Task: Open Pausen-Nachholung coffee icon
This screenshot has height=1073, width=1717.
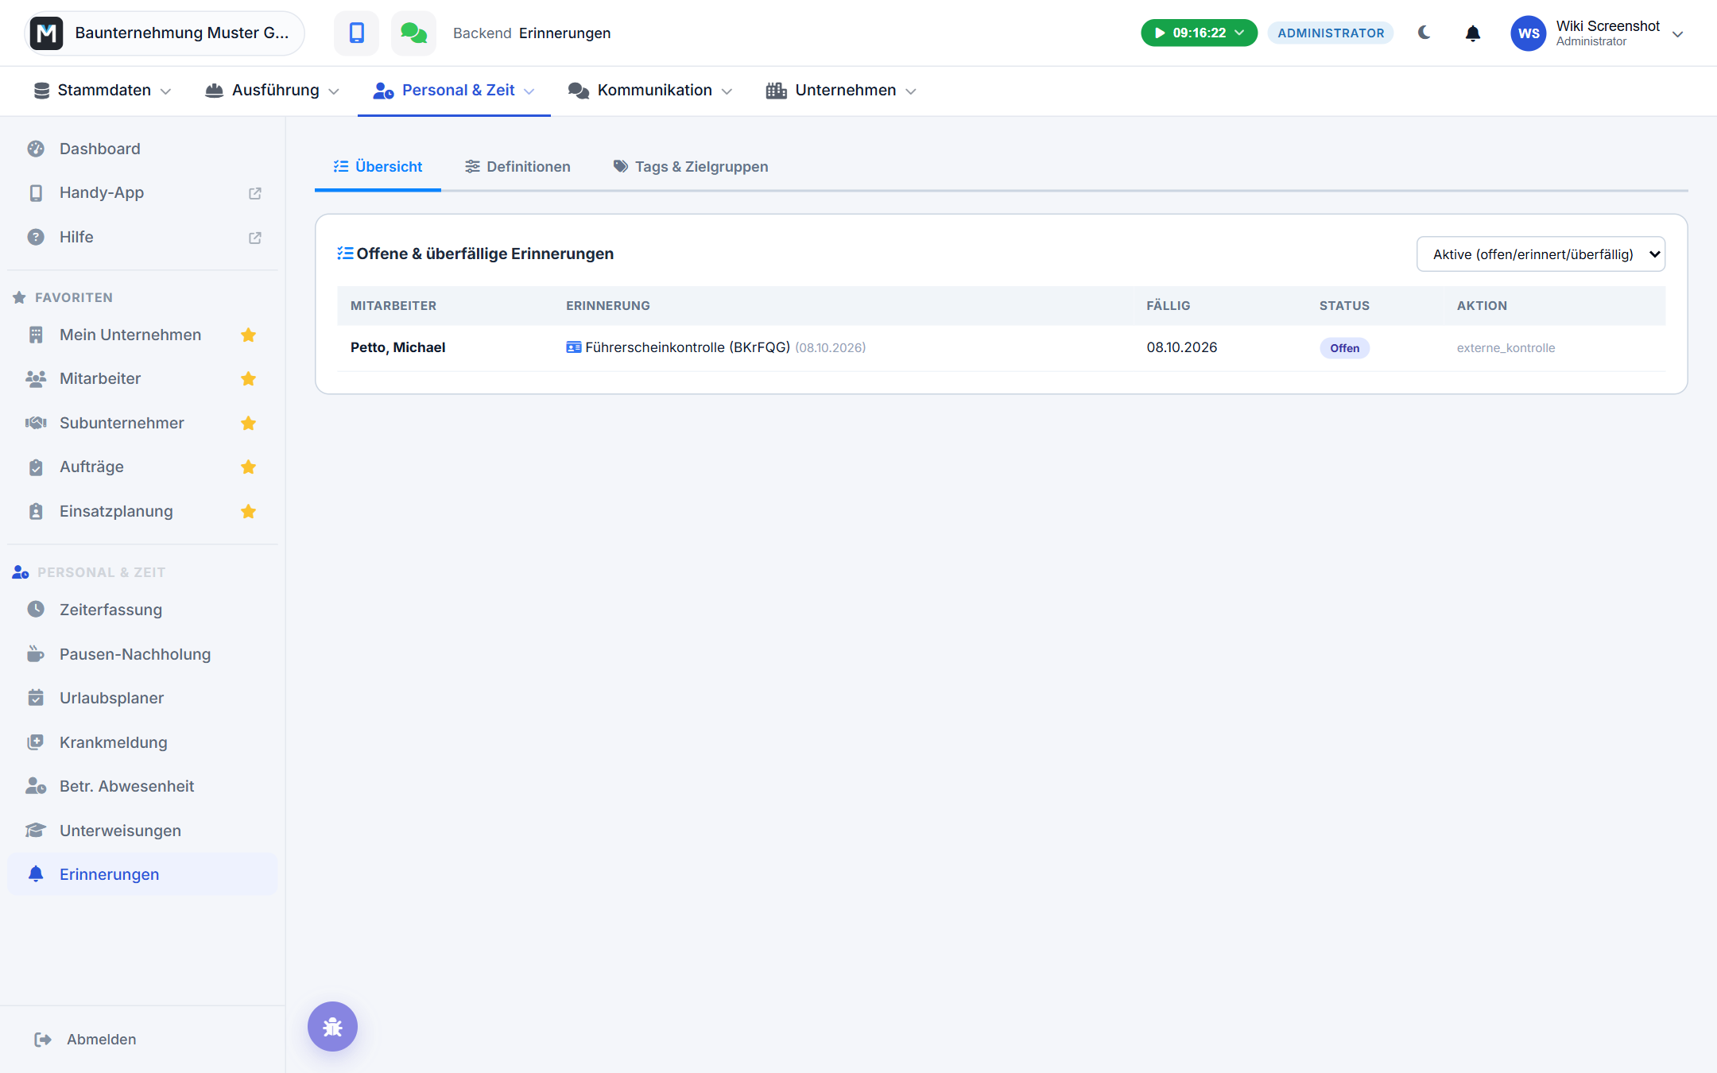Action: (36, 654)
